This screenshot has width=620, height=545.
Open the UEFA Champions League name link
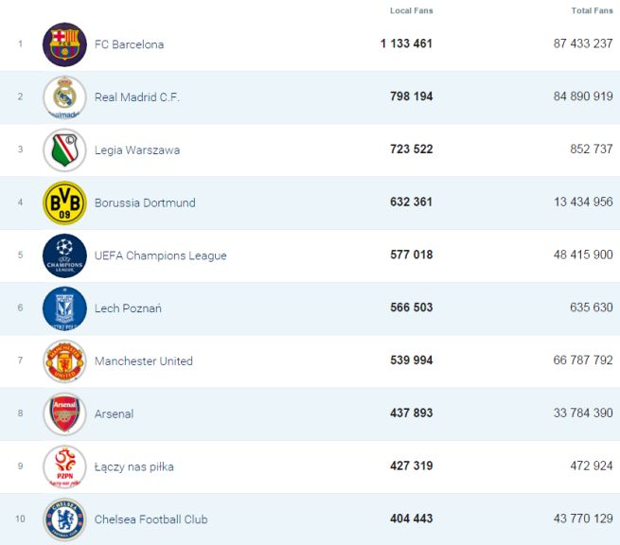[x=160, y=255]
